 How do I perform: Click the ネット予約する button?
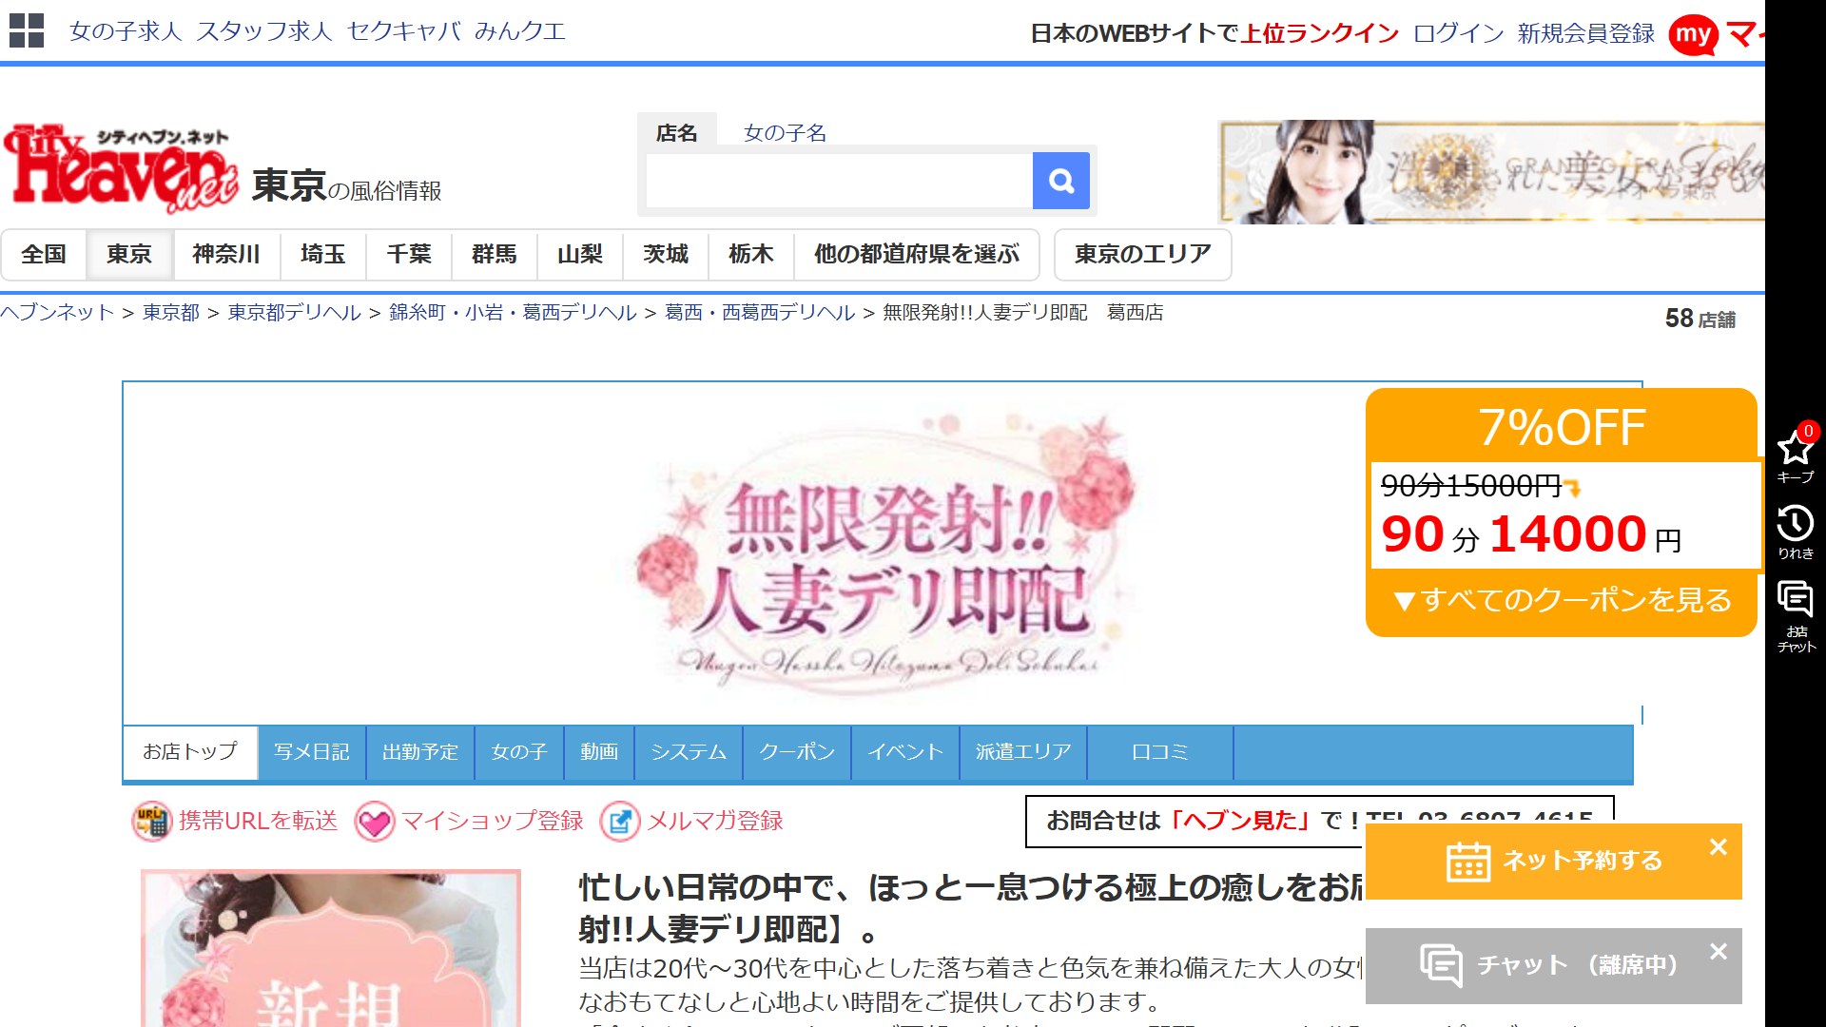pos(1553,862)
